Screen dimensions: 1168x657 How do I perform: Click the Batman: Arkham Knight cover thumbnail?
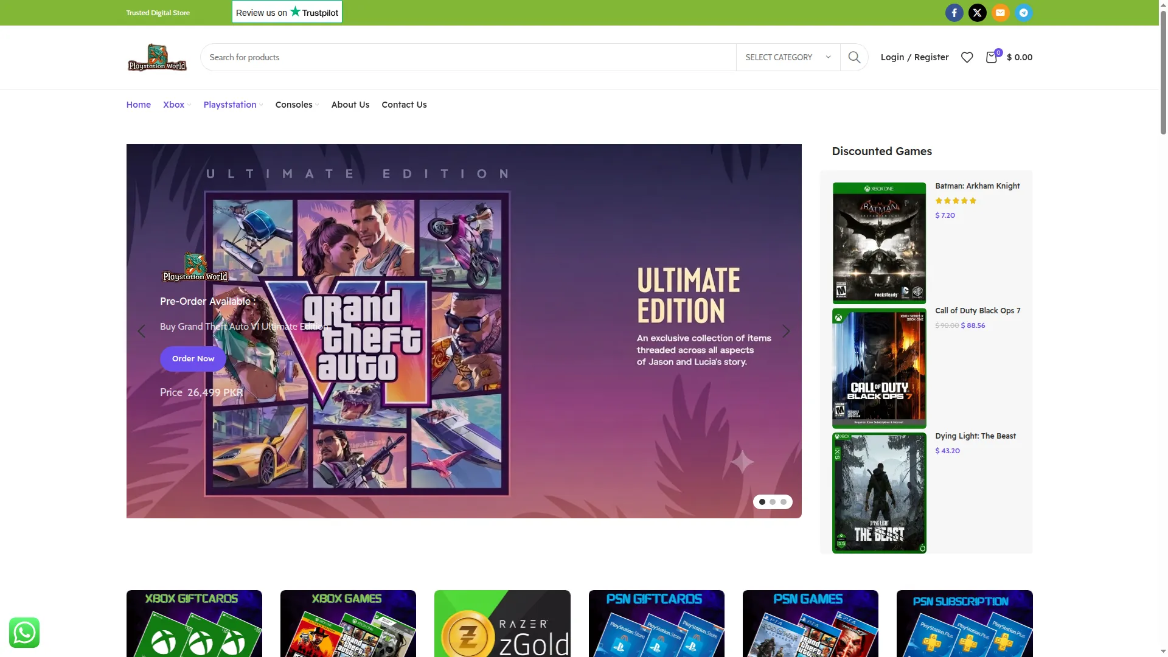879,243
